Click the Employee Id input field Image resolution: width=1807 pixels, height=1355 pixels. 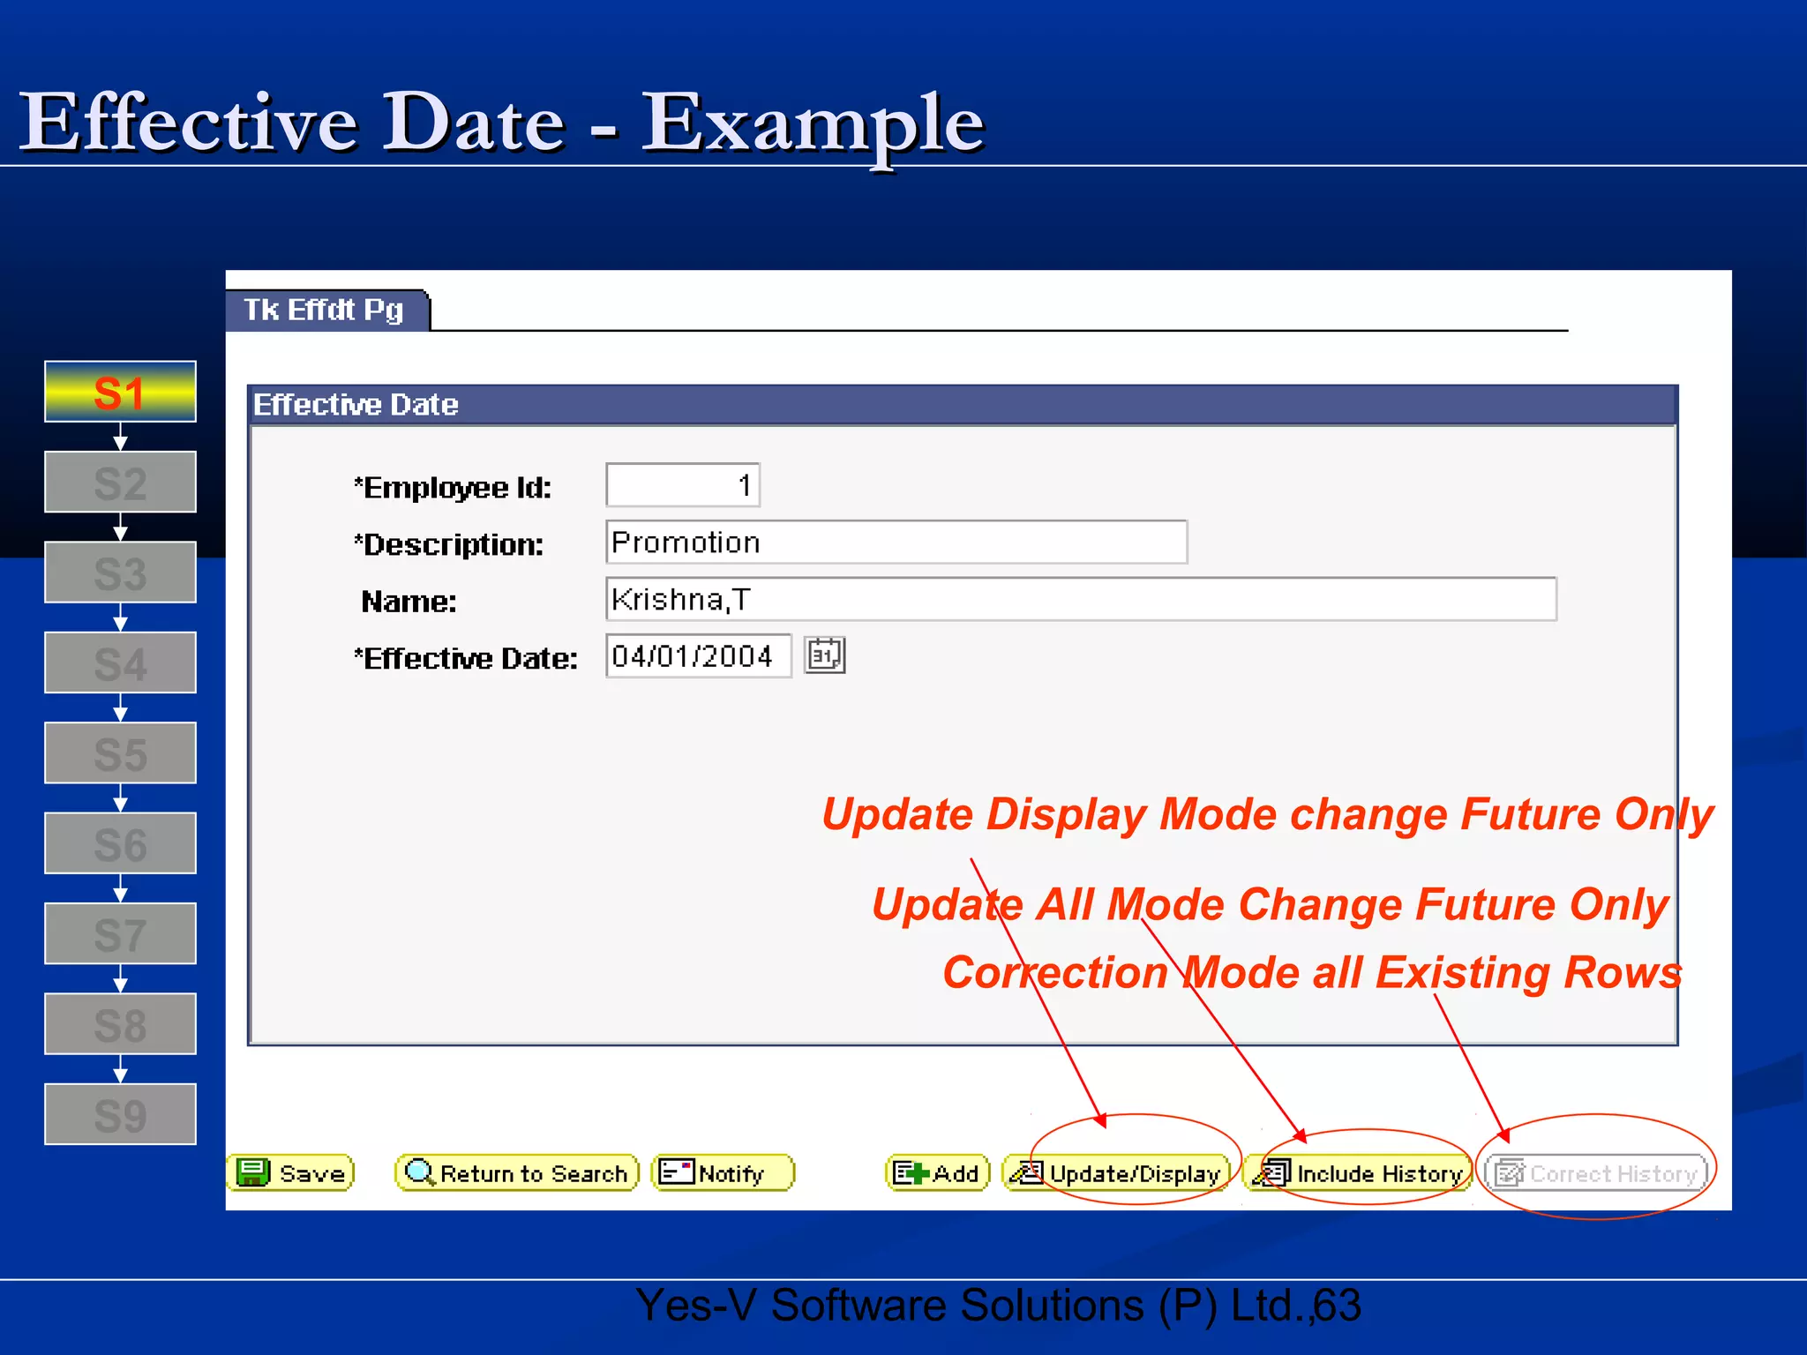(x=683, y=485)
